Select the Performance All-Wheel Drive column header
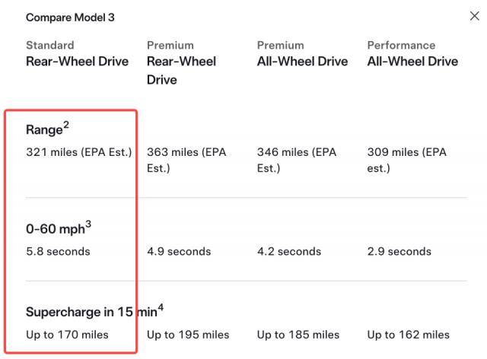 click(412, 54)
